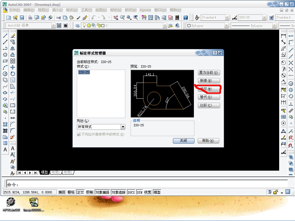Click the 新建(N)... button
Image resolution: width=295 pixels, height=221 pixels.
pos(209,81)
